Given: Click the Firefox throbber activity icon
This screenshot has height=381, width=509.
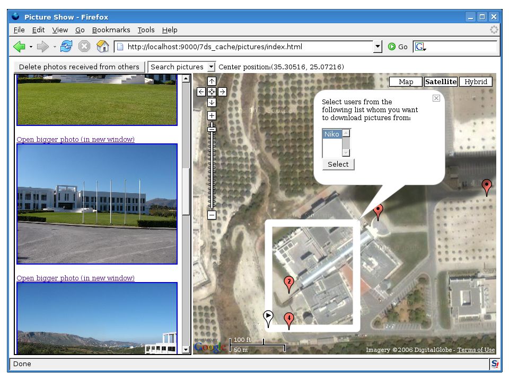Looking at the screenshot, I should 494,30.
